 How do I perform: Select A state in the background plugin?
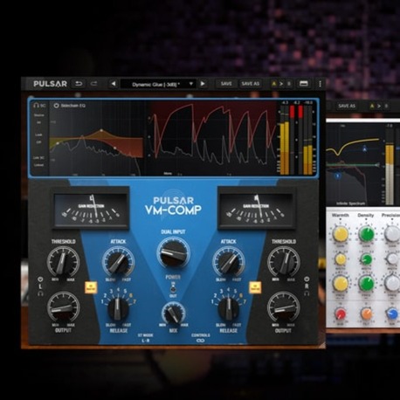(x=372, y=106)
